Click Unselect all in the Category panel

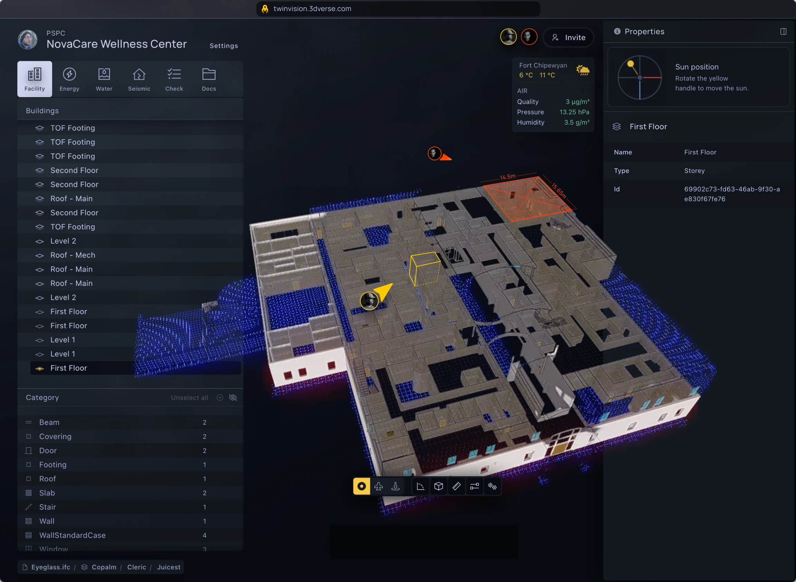coord(189,397)
